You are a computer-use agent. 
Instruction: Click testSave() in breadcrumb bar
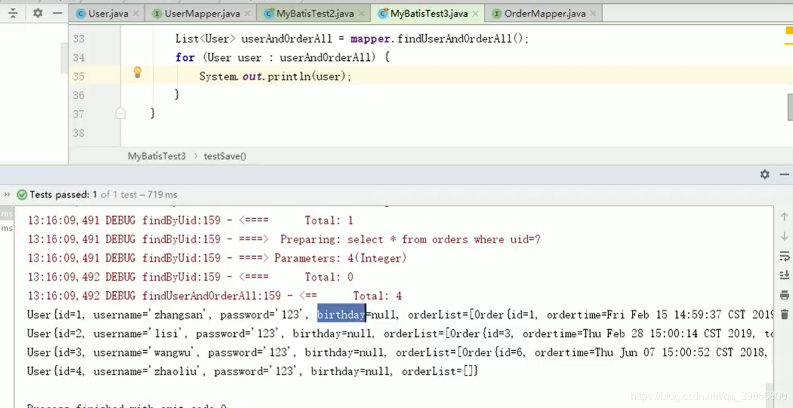[225, 156]
